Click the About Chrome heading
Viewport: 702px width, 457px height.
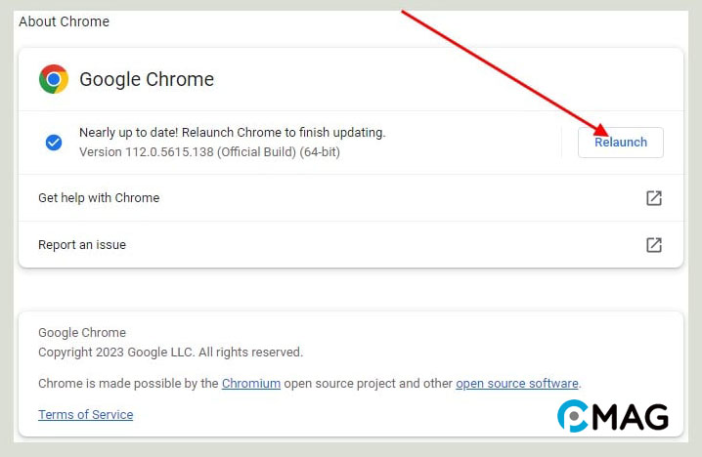point(64,21)
